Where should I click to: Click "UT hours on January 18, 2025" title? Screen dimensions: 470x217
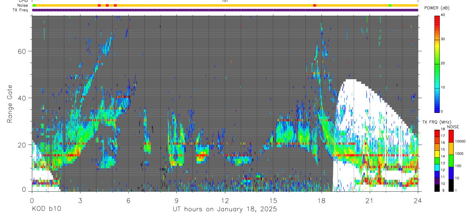pyautogui.click(x=225, y=209)
